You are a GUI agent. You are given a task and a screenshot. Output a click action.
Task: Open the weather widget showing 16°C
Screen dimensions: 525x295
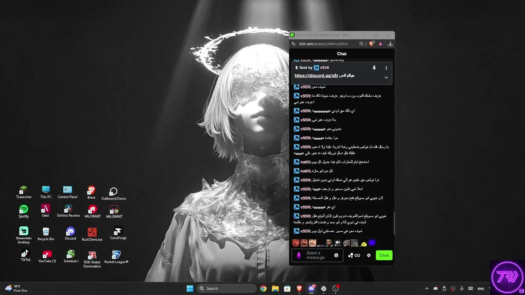click(x=16, y=288)
